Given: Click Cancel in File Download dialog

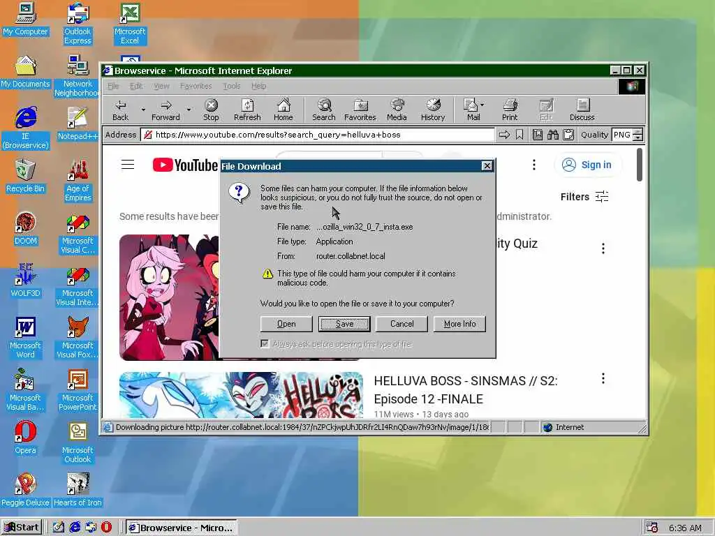Looking at the screenshot, I should [401, 324].
